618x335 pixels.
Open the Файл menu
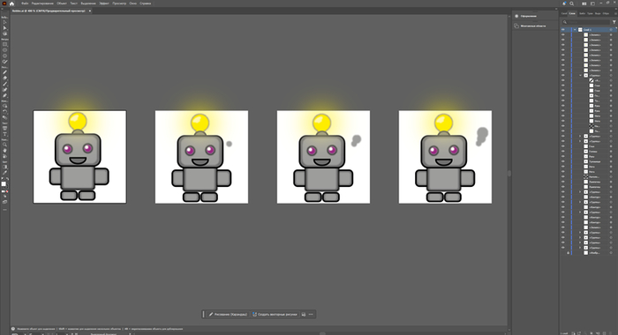coord(25,4)
